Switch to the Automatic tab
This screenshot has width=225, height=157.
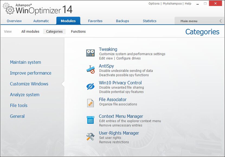(41, 21)
